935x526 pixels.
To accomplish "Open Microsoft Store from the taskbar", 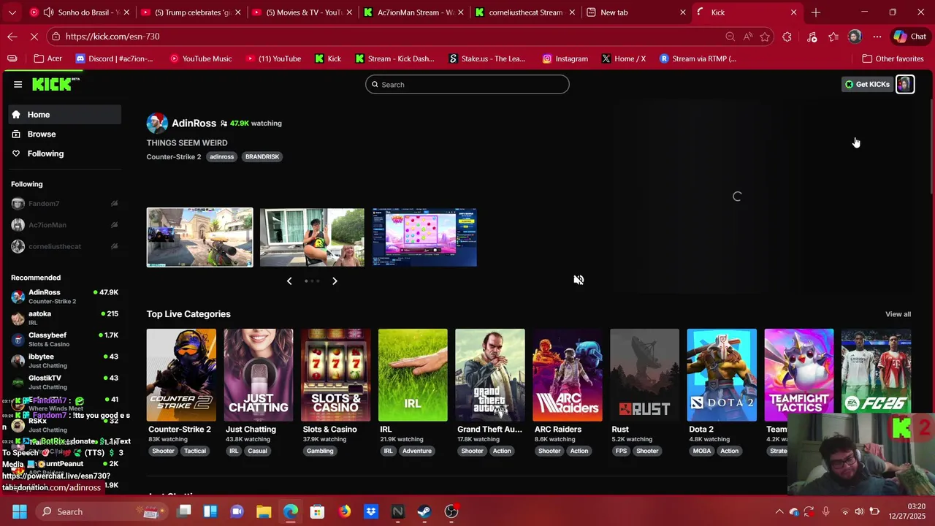I will pos(317,511).
